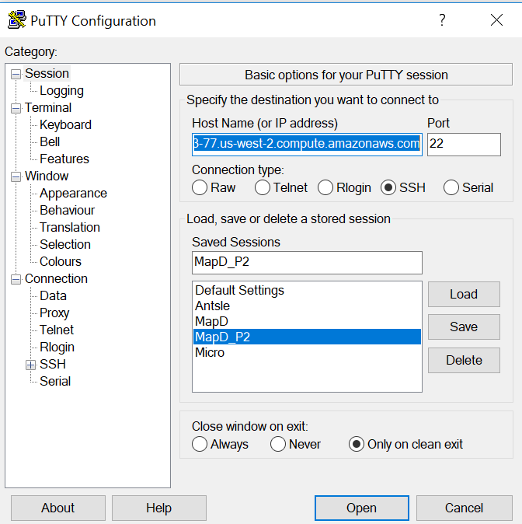Image resolution: width=522 pixels, height=524 pixels.
Task: Open the Colours settings category
Action: click(x=61, y=262)
